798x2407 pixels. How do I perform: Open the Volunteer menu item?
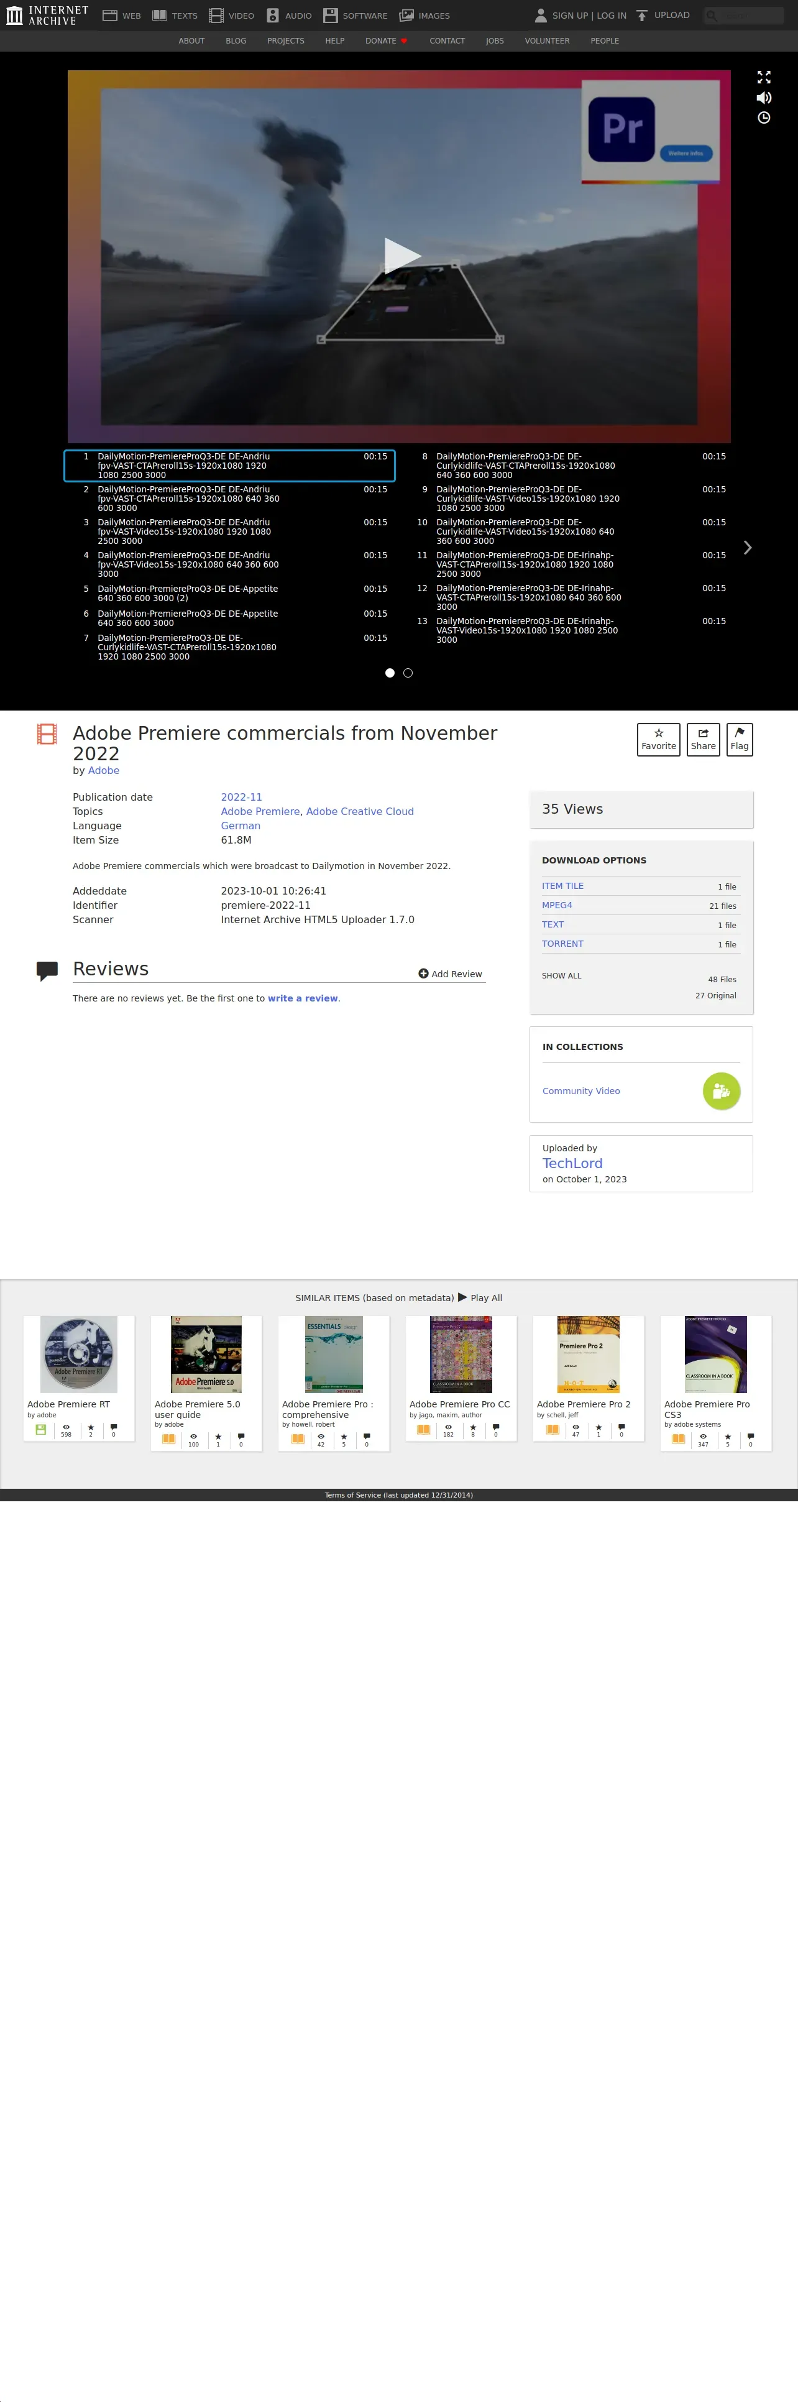tap(547, 41)
